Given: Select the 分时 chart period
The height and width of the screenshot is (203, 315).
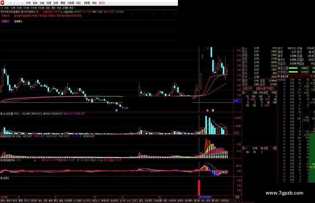Looking at the screenshot, I should tap(6, 8).
